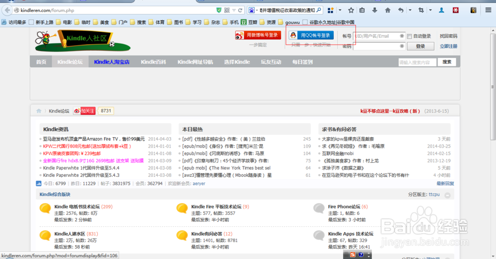The image size is (496, 259).
Task: Open the Kindle论坛 nav tab
Action: pyautogui.click(x=70, y=62)
